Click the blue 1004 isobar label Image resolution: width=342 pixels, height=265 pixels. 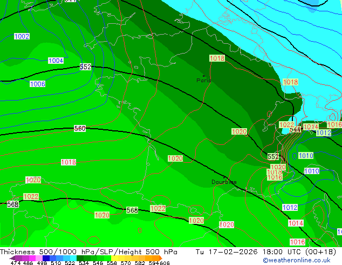[56, 61]
